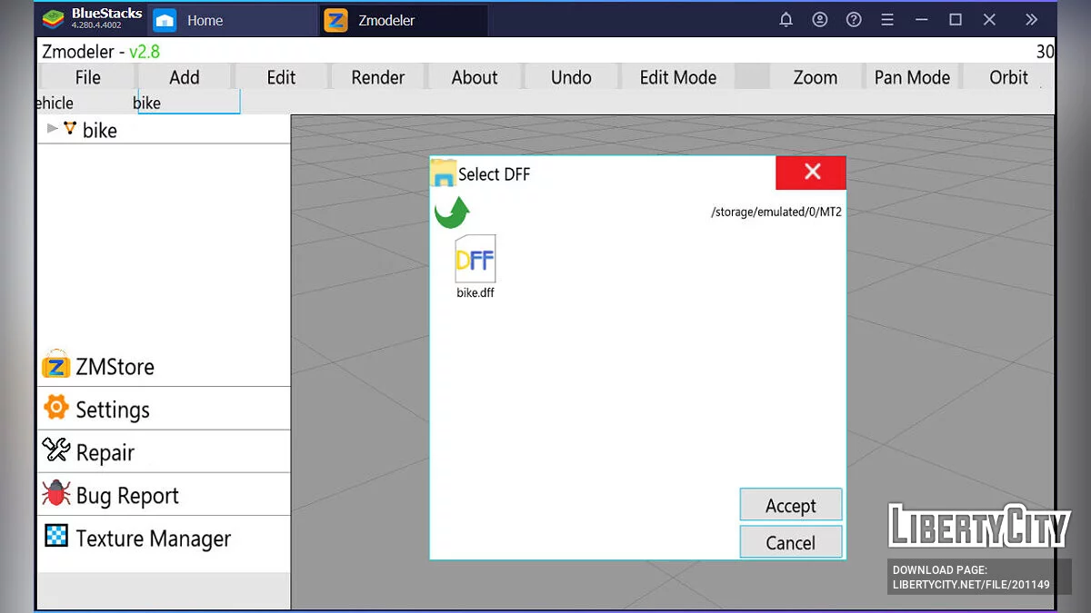Click the BlueStacks notification bell icon

[x=786, y=20]
